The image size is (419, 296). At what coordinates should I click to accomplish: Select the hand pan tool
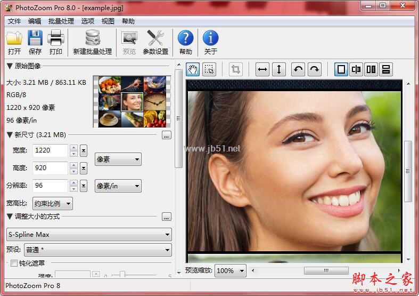[193, 69]
